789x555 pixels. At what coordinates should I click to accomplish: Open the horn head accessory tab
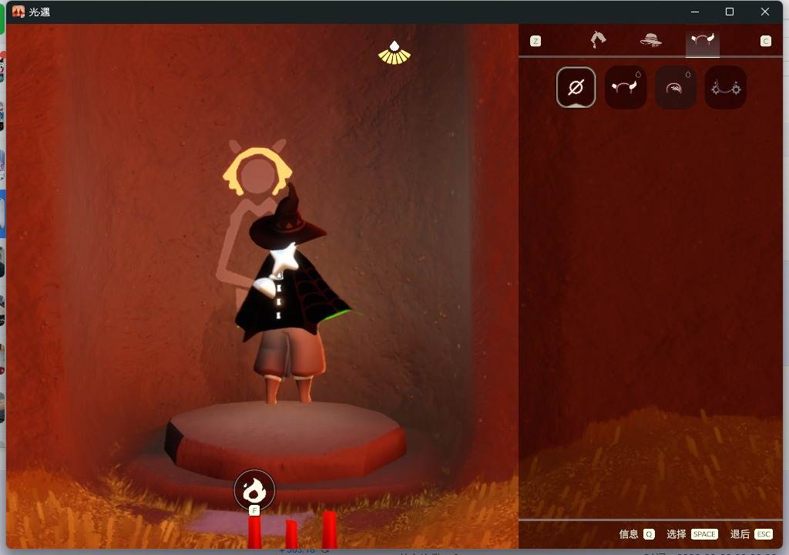703,40
